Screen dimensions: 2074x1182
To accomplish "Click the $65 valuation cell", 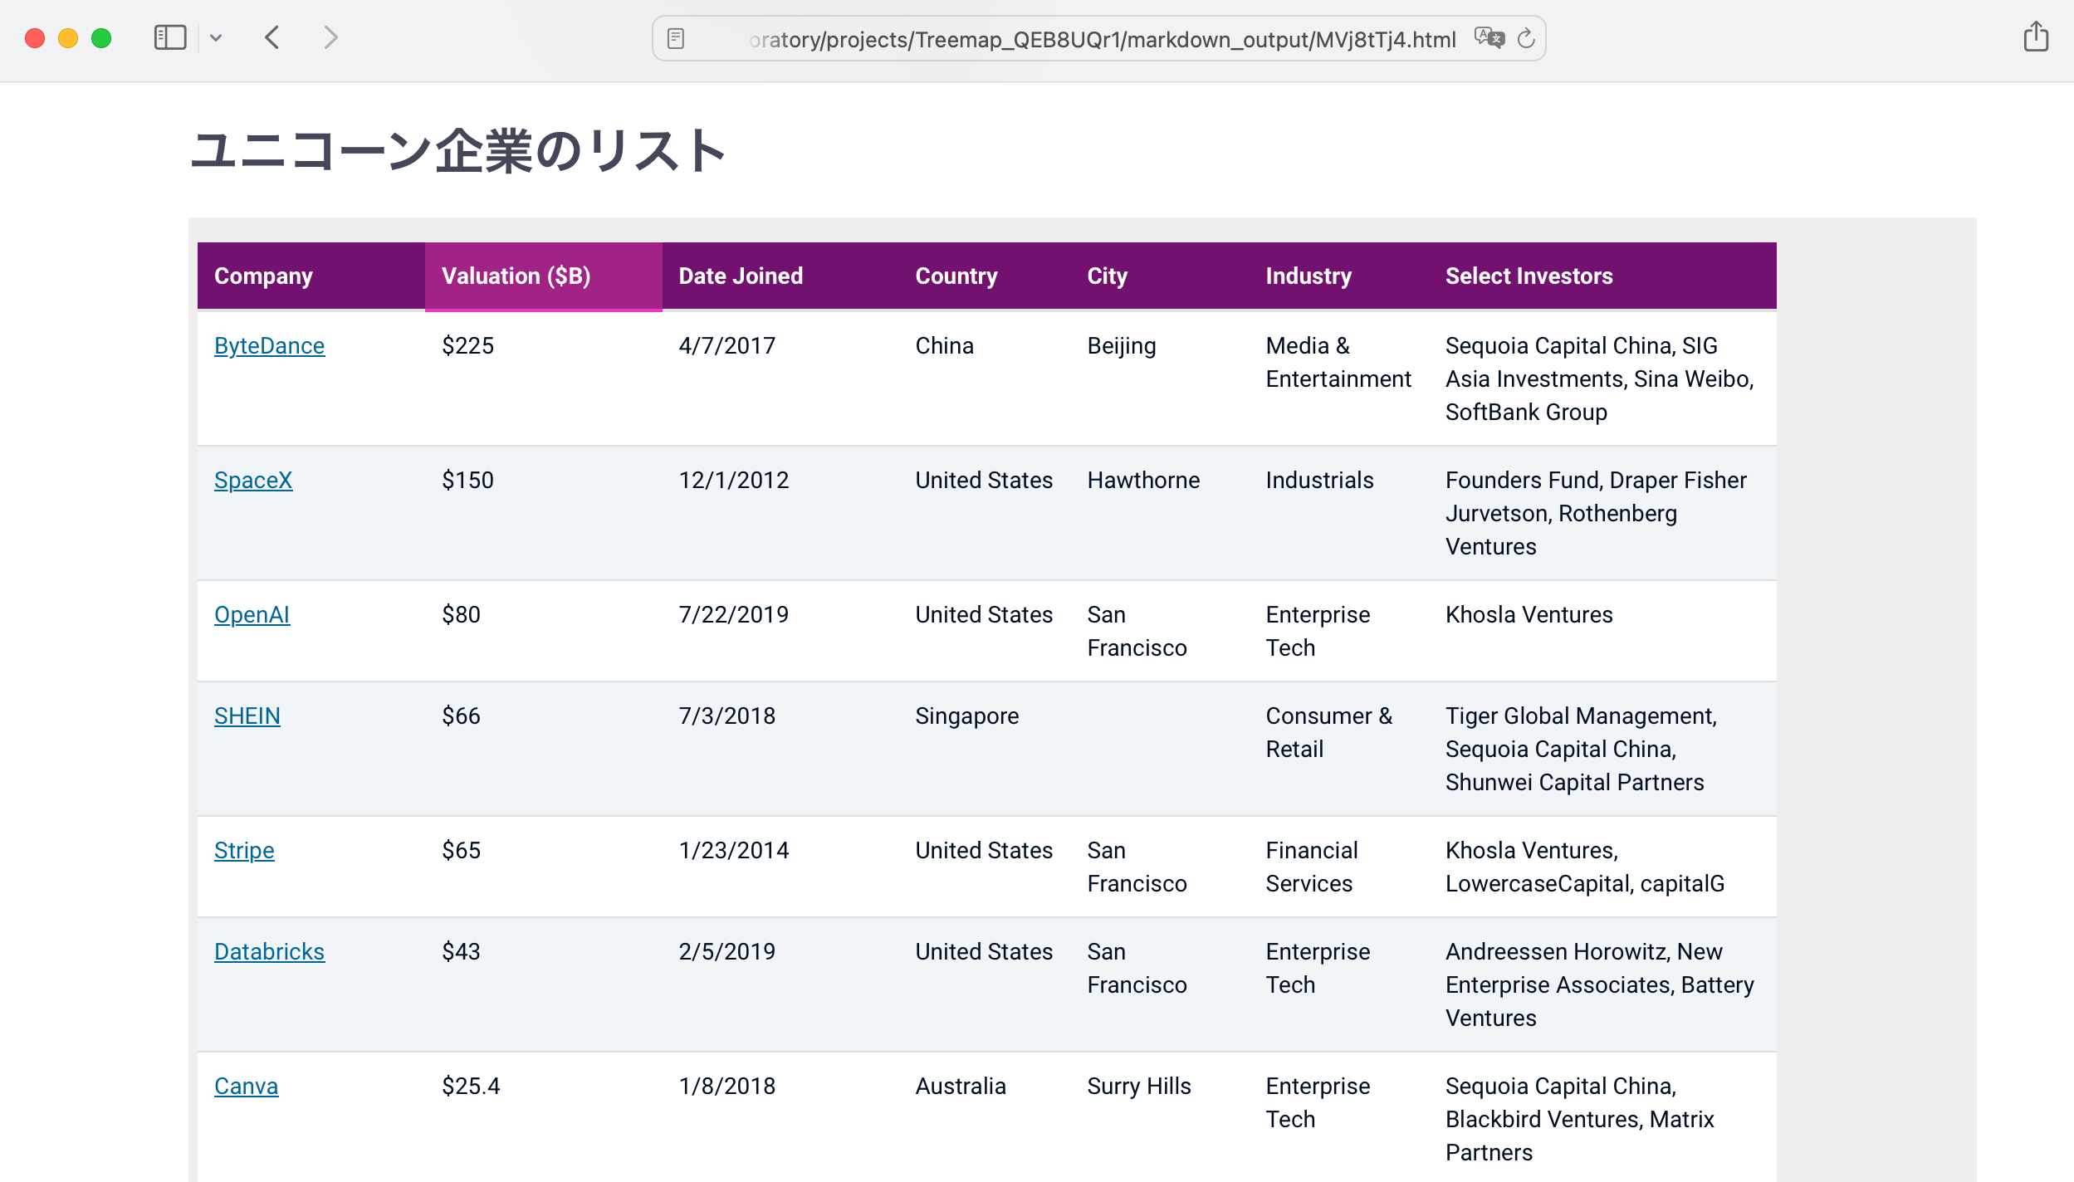I will pos(543,867).
